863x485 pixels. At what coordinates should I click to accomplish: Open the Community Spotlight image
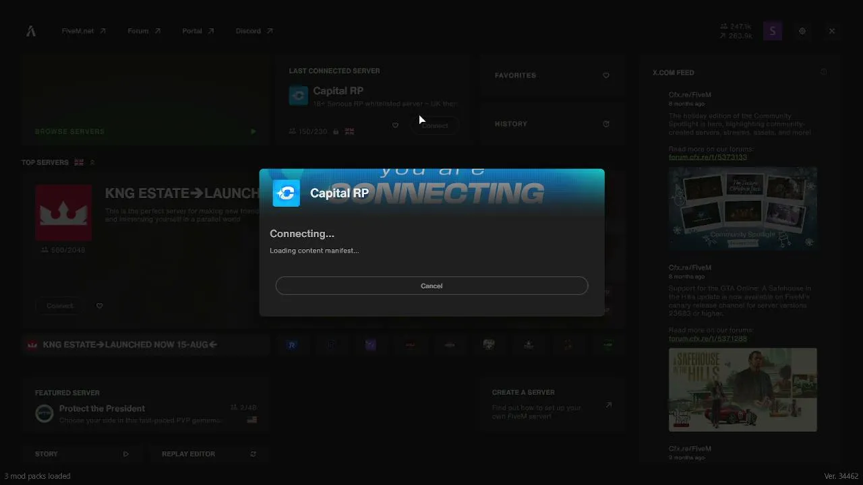pos(743,209)
